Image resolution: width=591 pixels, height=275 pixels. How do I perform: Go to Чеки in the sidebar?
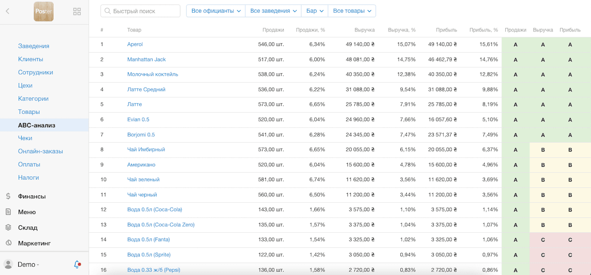click(25, 138)
